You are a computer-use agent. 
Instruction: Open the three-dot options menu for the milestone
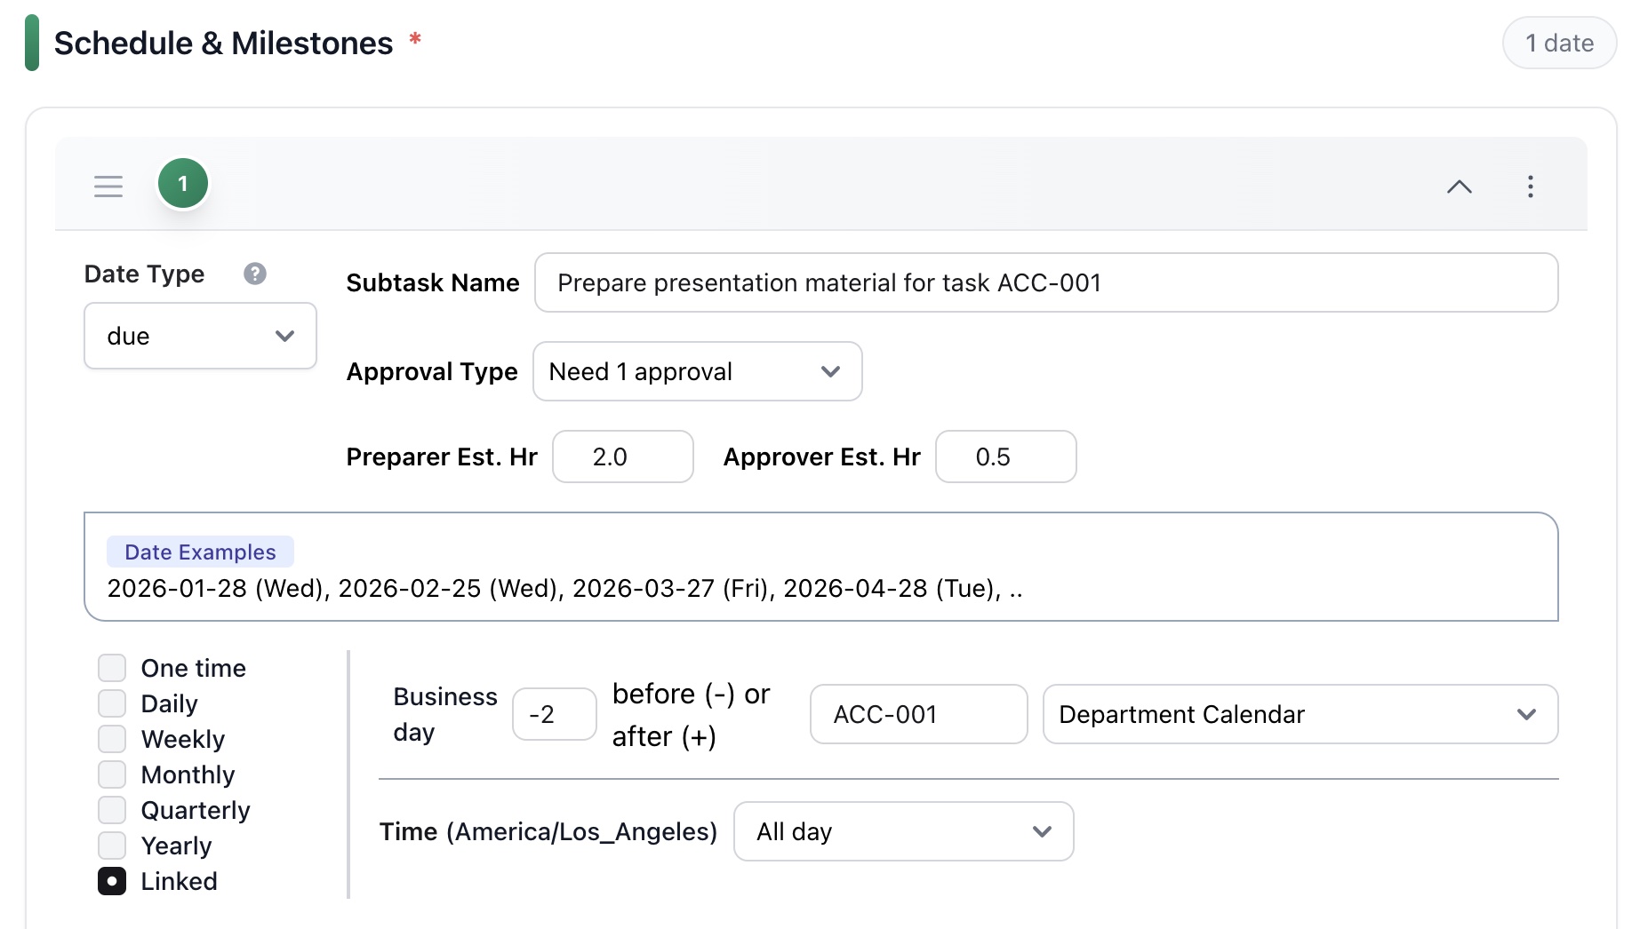pos(1530,187)
